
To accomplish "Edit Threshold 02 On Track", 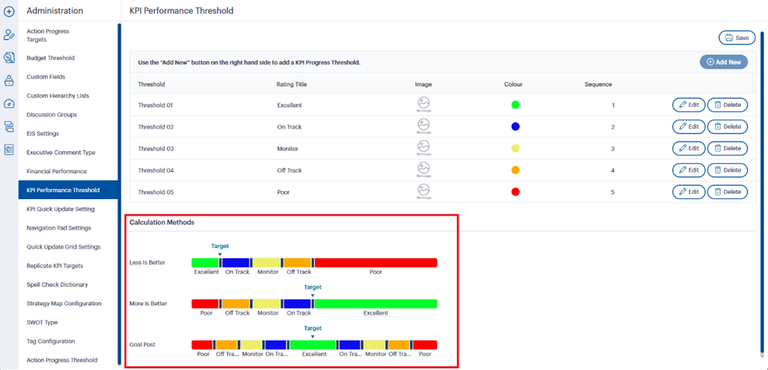I will [688, 127].
